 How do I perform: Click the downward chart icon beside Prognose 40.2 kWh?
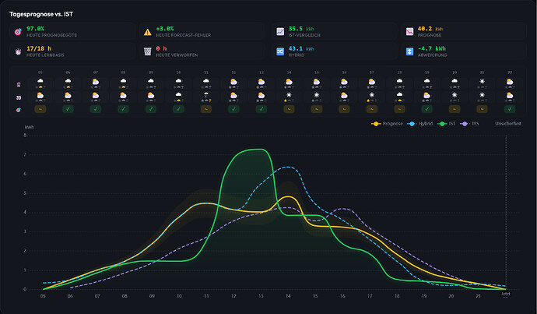pos(409,31)
